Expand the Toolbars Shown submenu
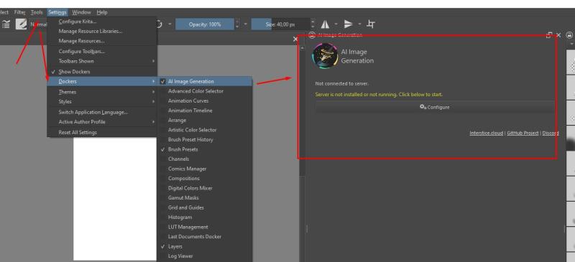575x262 pixels. 102,61
